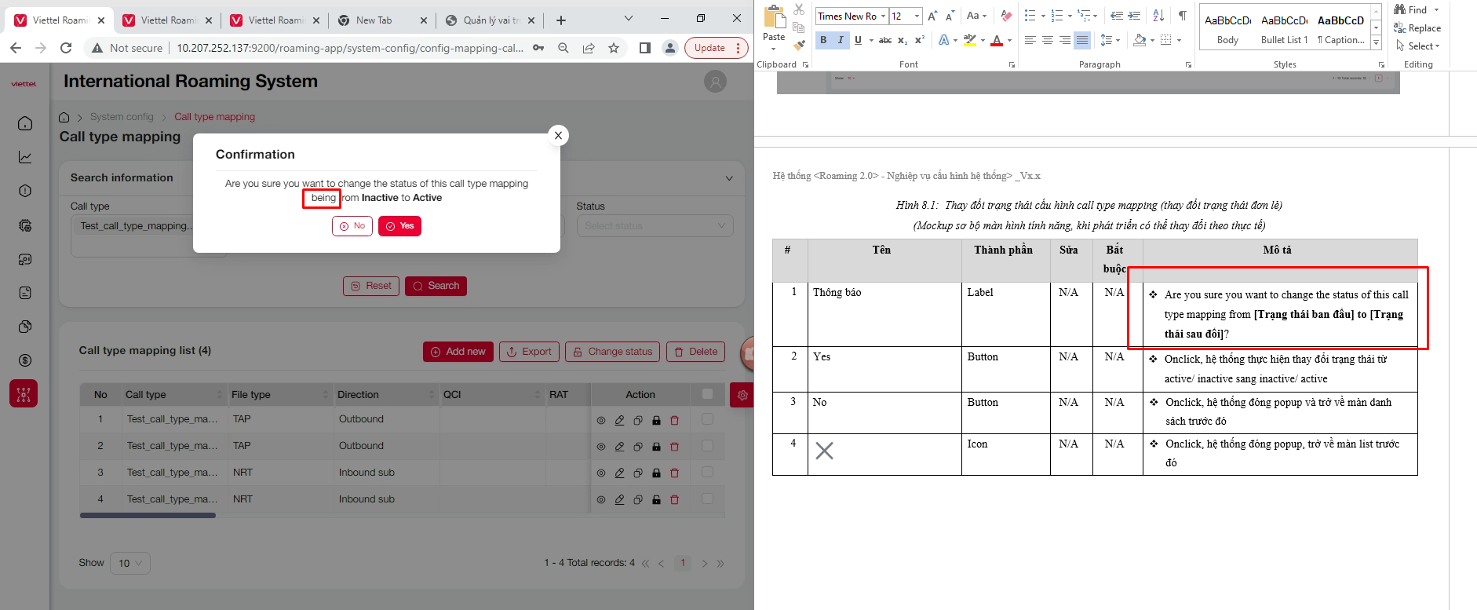Click the bullet list icon
Screen dimensions: 1477x610
coord(1030,16)
